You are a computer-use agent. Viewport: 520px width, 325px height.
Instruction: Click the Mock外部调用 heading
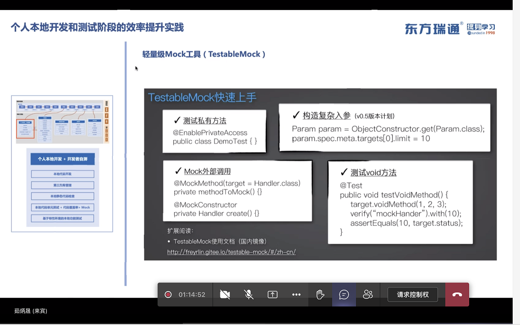(x=207, y=171)
